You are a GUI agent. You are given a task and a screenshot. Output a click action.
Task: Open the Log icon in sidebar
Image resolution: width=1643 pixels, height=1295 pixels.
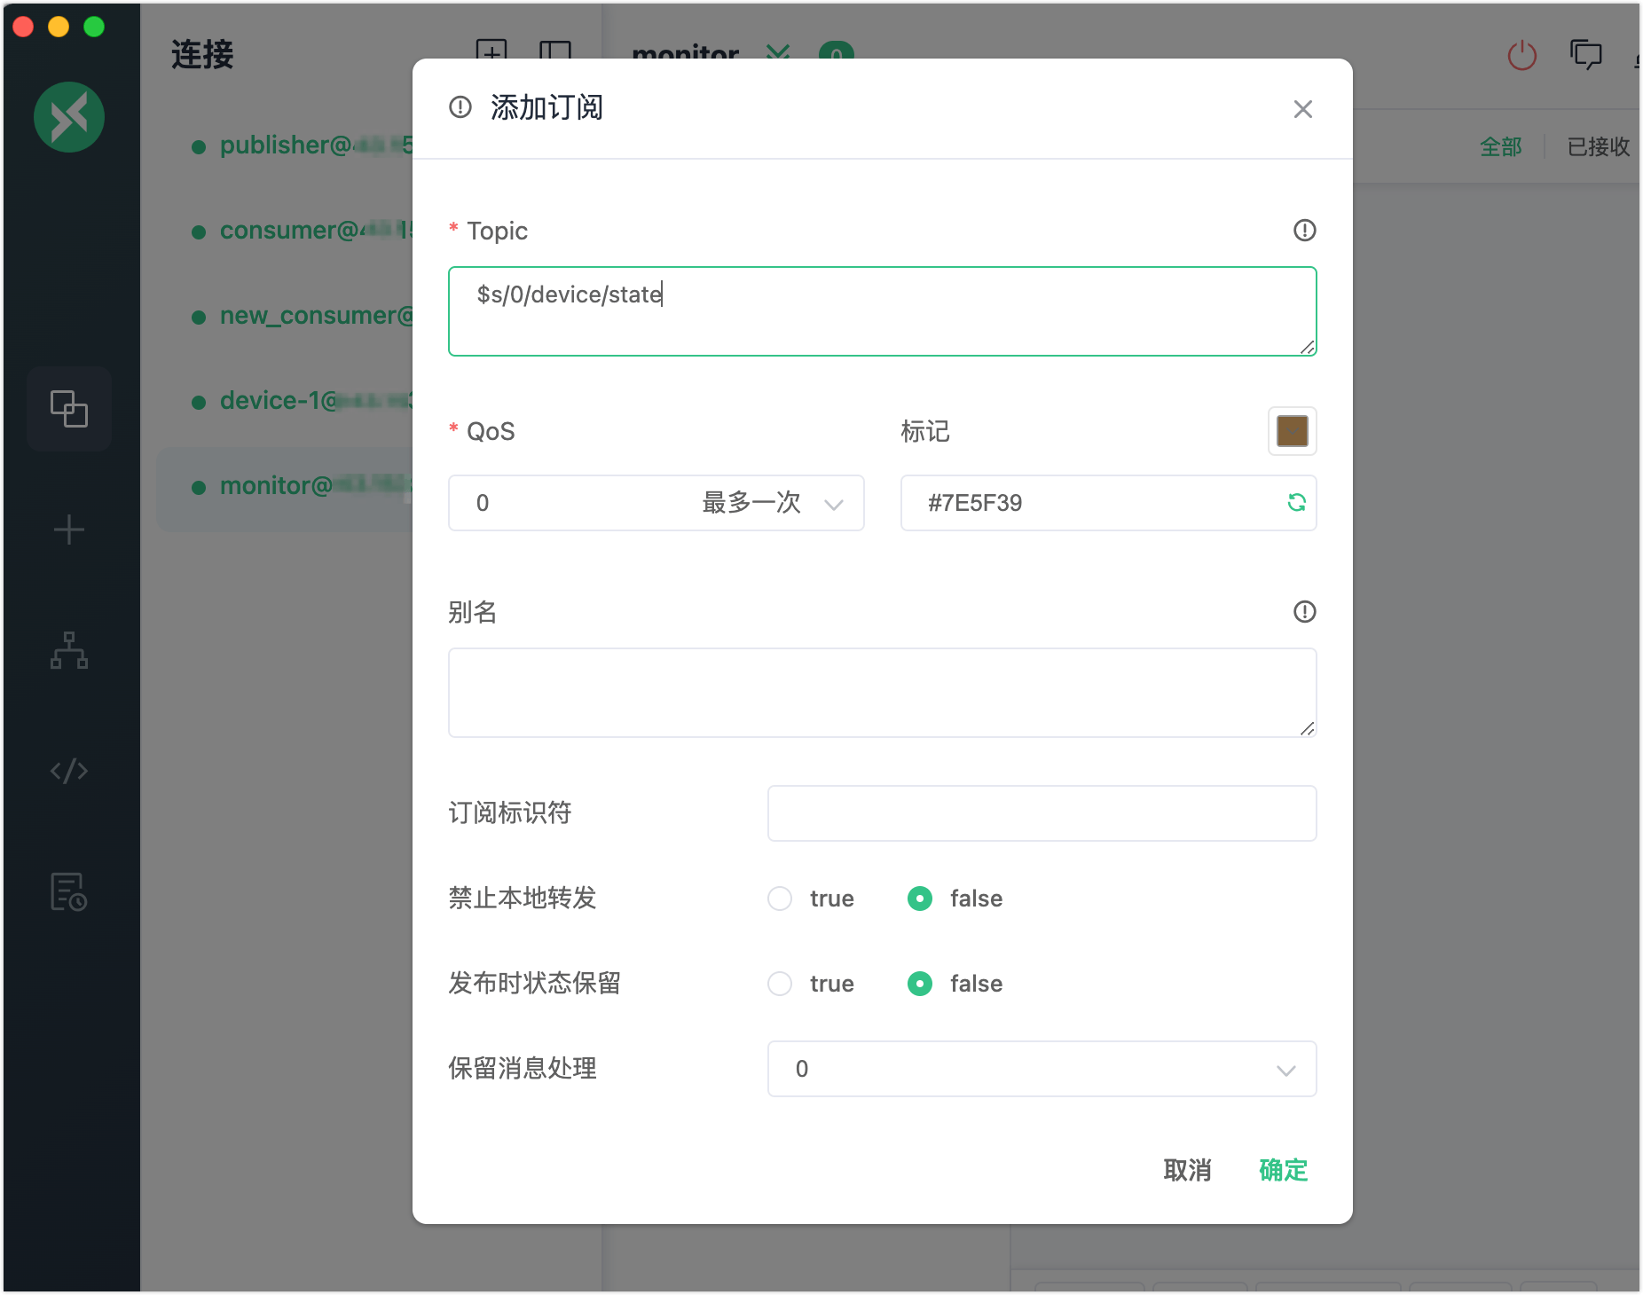pos(69,891)
